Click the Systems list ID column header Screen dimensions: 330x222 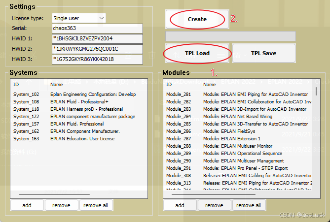tap(29, 85)
